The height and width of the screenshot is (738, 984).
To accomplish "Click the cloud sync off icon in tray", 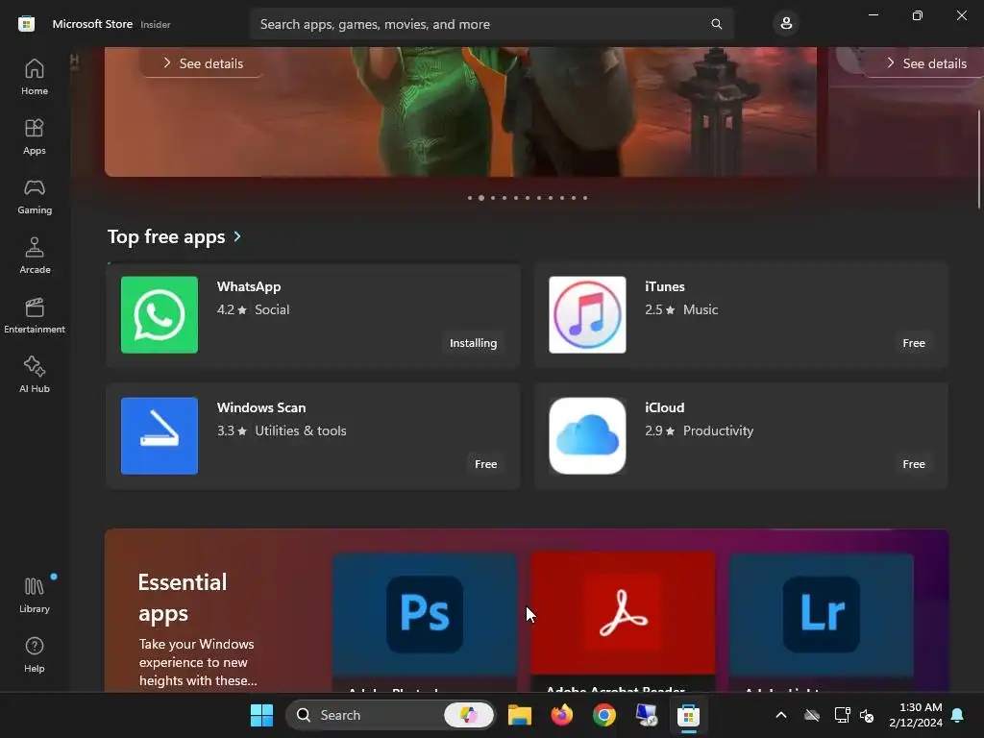I will coord(812,715).
